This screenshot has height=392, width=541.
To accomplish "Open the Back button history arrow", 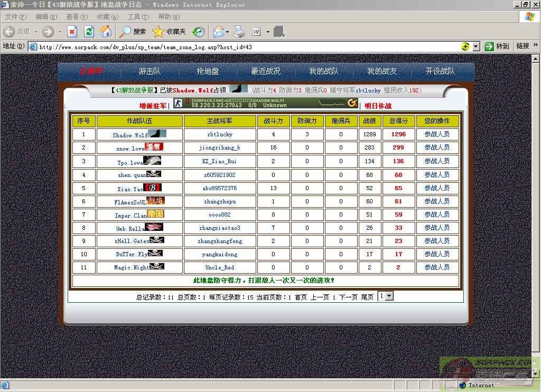I will click(36, 32).
